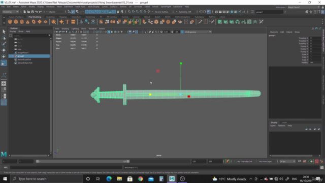Open the Mesh Tools menu
Screen dimensions: 325x183
click(80, 7)
